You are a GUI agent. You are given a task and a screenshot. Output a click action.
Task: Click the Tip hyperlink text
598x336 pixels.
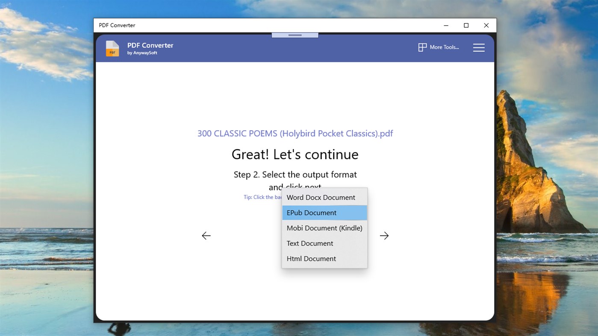[x=262, y=197]
